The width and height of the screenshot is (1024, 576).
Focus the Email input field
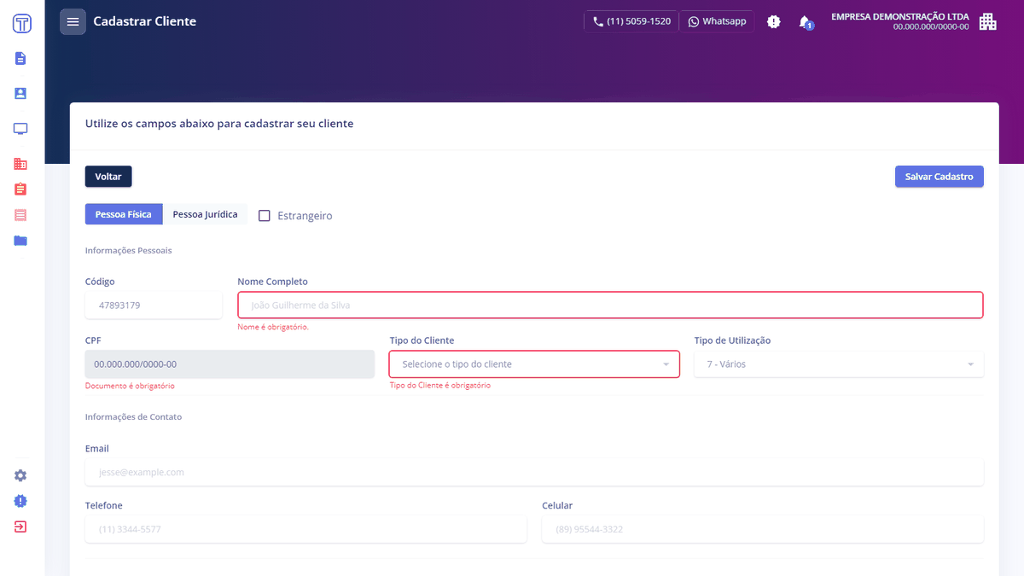point(534,472)
